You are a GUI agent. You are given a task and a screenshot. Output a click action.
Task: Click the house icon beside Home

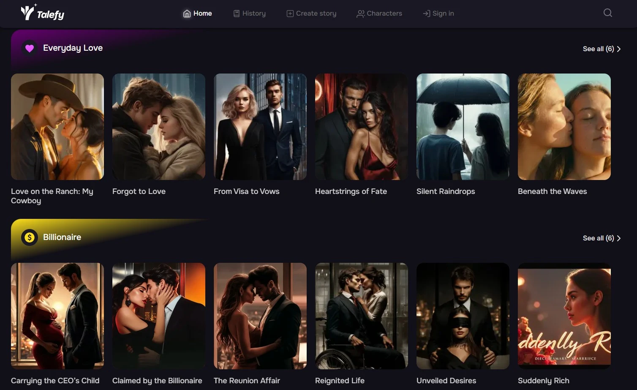(x=187, y=14)
